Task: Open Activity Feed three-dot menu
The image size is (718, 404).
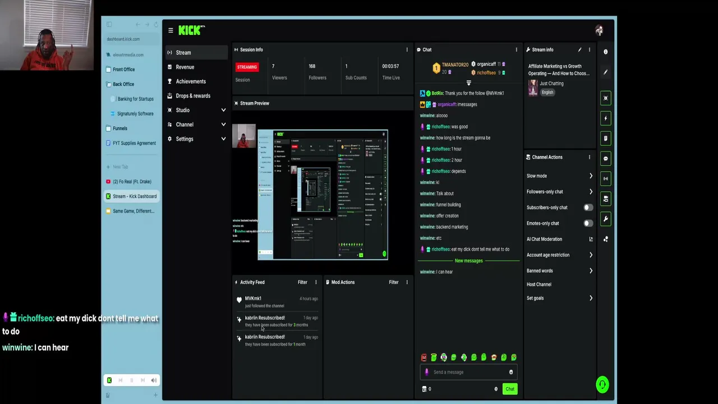Action: (315, 282)
